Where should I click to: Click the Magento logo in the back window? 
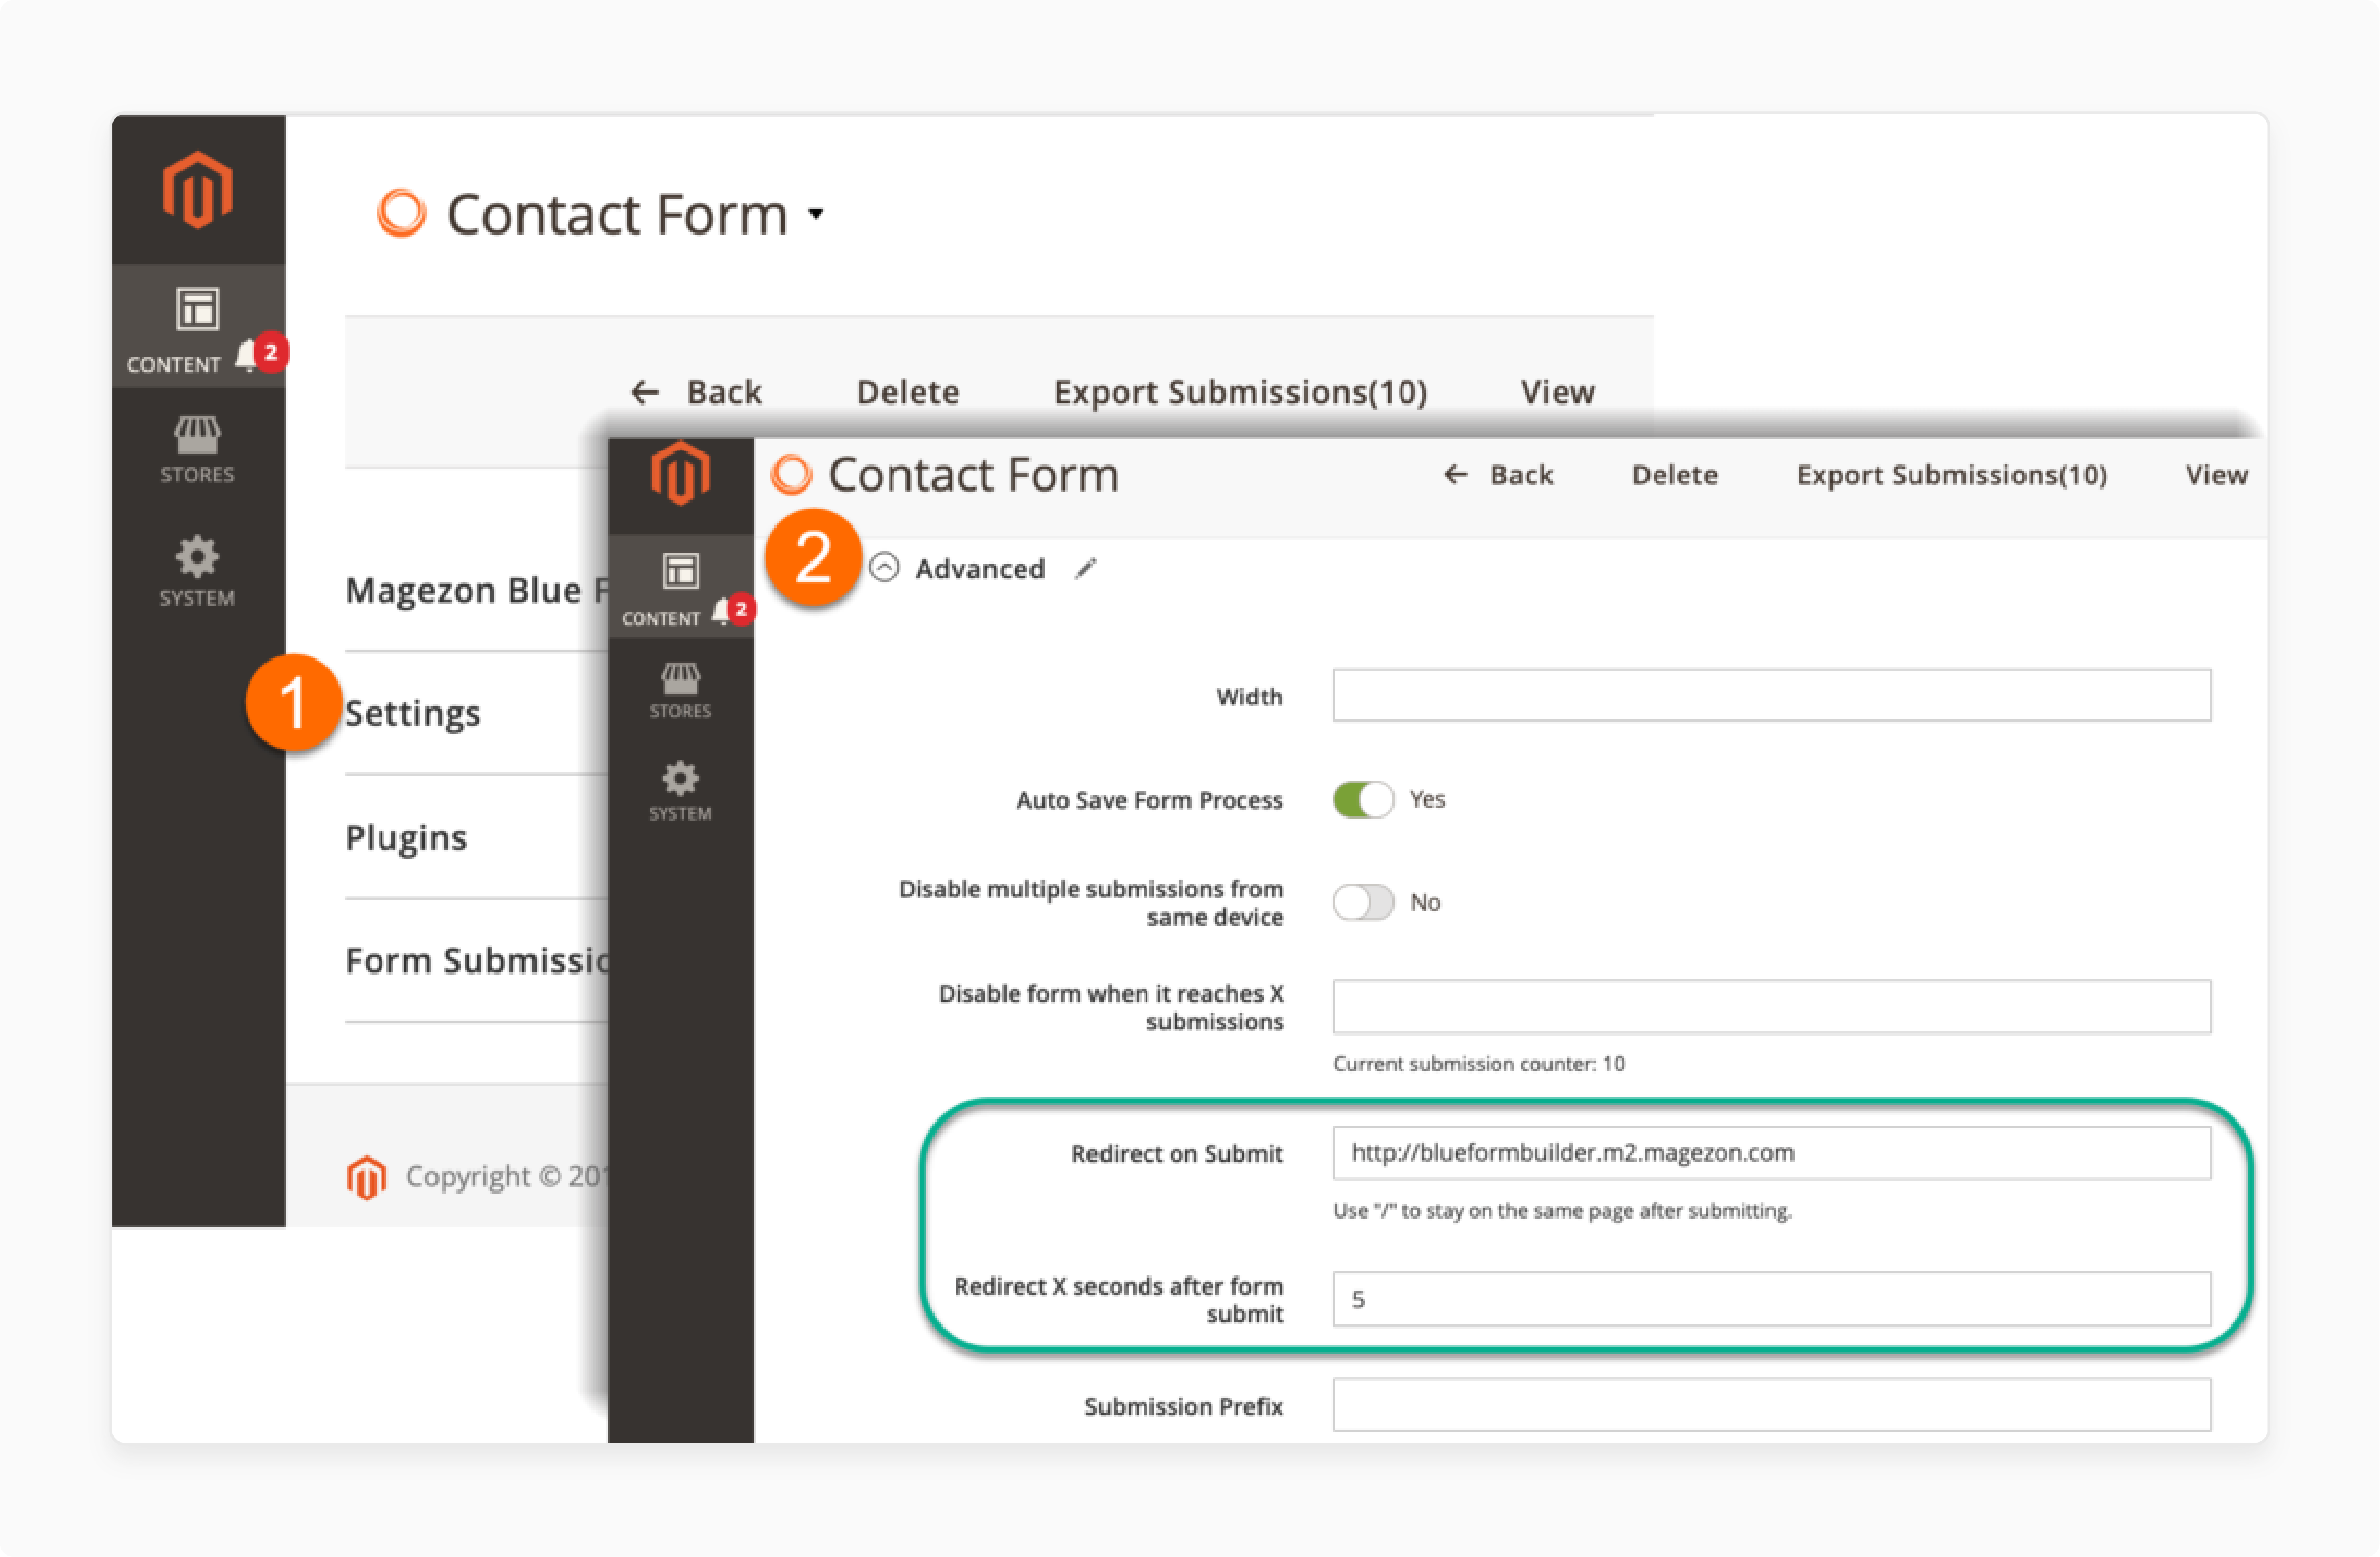[x=198, y=190]
